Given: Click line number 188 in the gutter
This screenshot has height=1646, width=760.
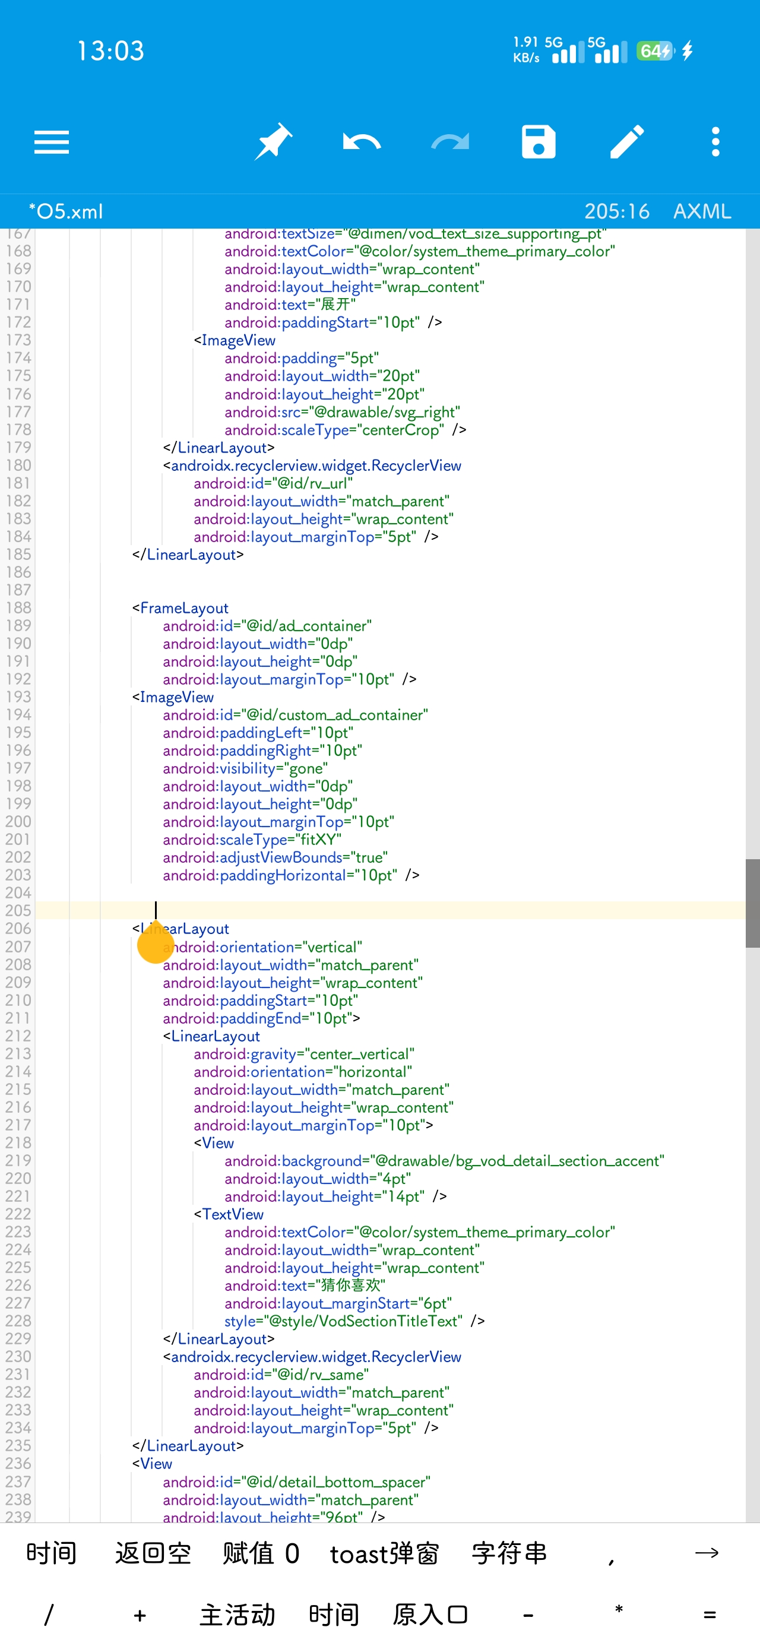Looking at the screenshot, I should coord(18,607).
